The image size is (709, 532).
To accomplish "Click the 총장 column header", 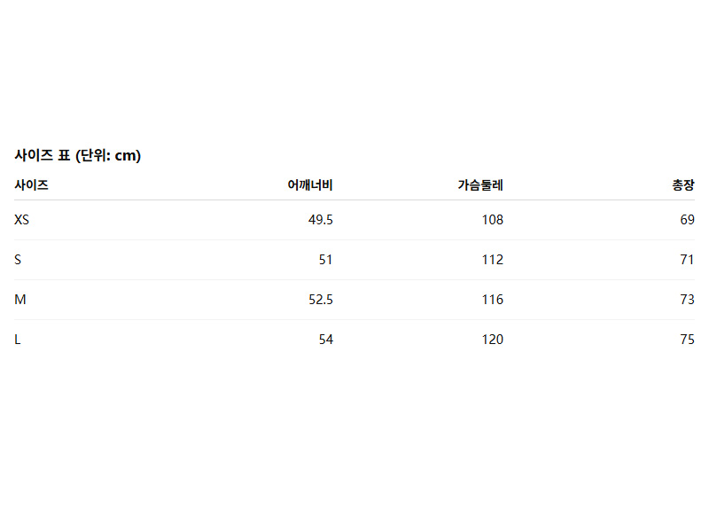I will pos(683,185).
